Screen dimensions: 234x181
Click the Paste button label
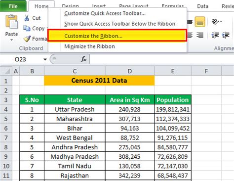(x=11, y=34)
